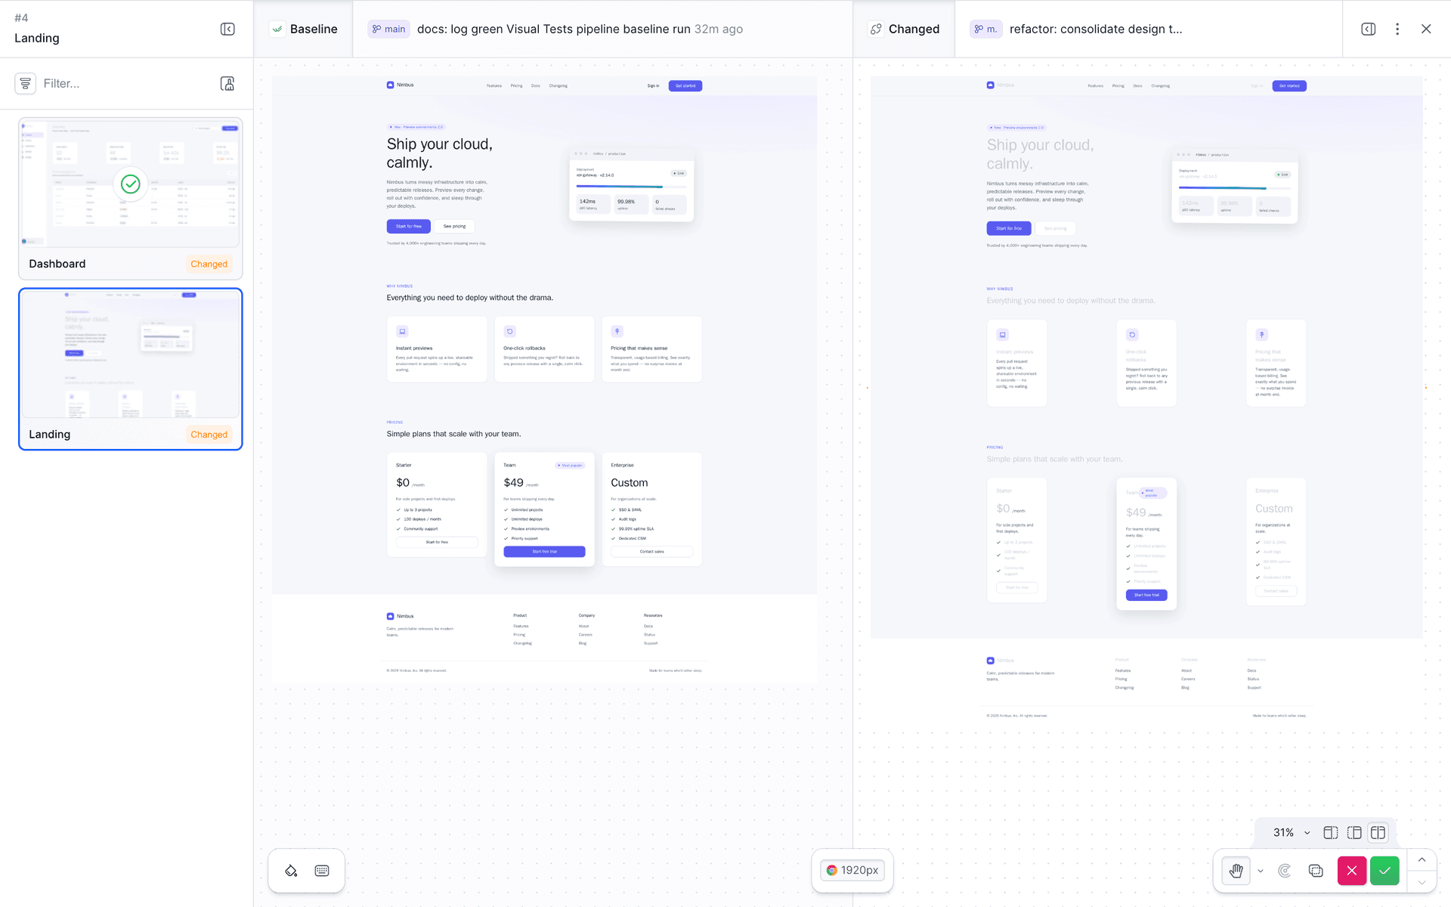Switch to changed-only view mode
Screen dimensions: 1451x907
click(1354, 832)
